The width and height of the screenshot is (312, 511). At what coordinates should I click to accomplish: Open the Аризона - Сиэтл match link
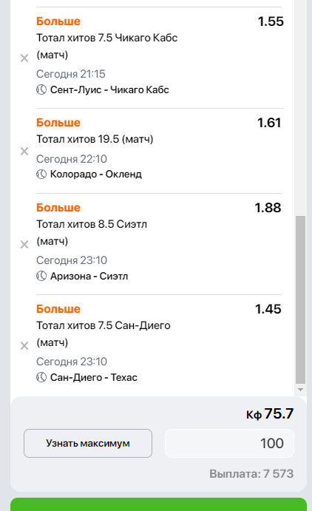click(x=89, y=276)
